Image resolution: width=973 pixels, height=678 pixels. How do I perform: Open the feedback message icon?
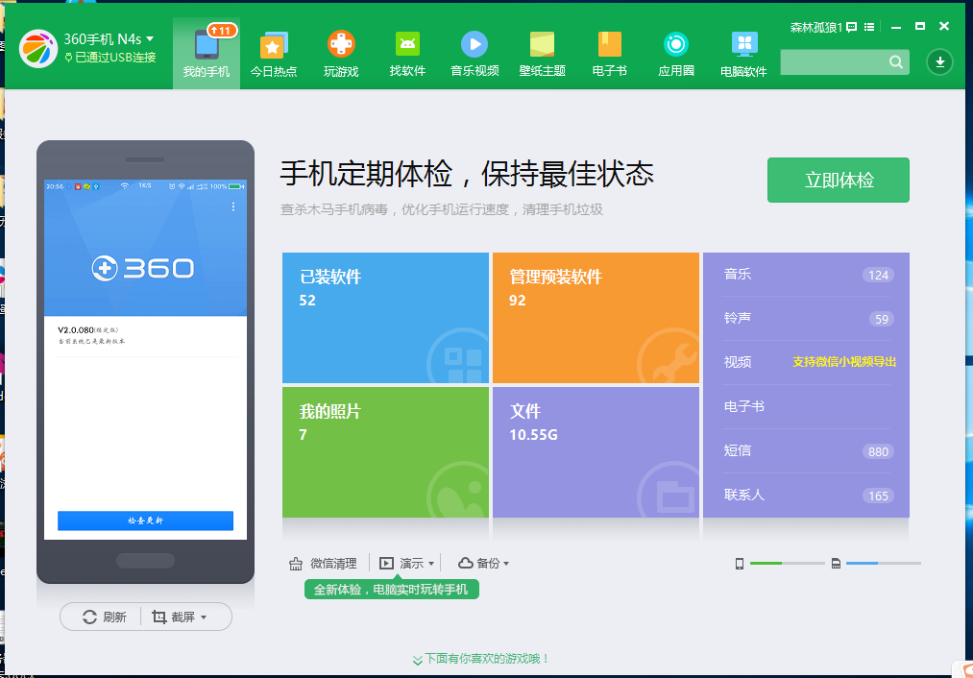853,27
